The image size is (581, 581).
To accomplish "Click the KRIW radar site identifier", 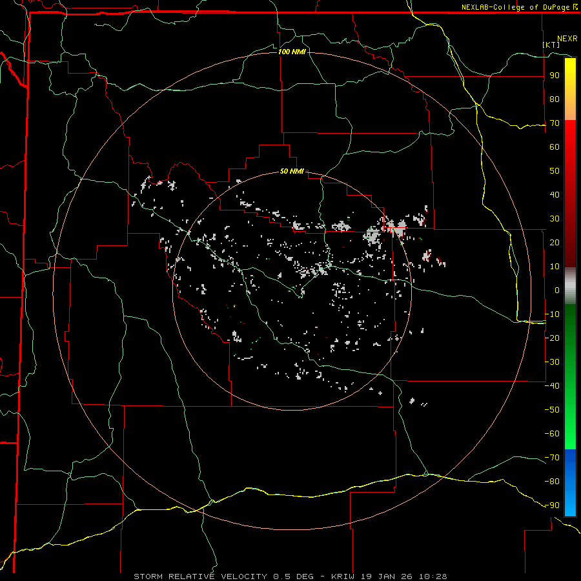I will coord(344,576).
